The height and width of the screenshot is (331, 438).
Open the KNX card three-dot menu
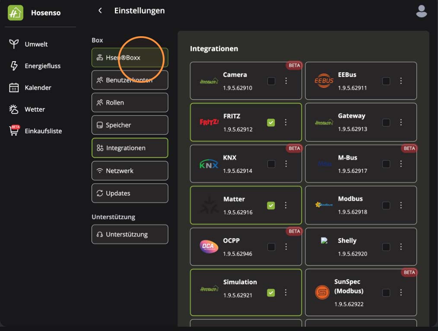pos(286,163)
